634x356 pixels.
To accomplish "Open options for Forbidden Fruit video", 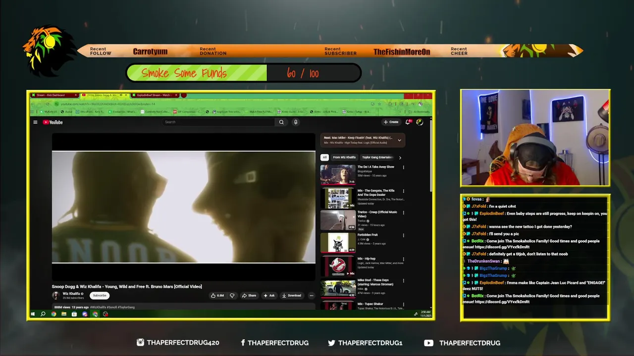I will 403,235.
